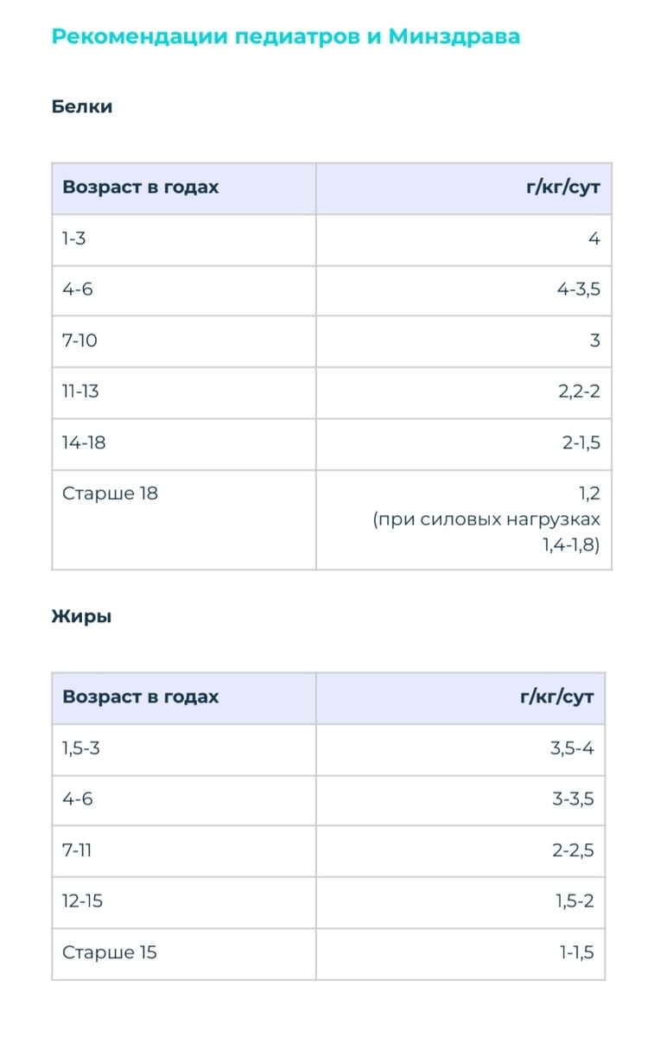The width and height of the screenshot is (648, 1037).
Task: Select Возраст в годах header in Жиры table
Action: click(x=141, y=697)
